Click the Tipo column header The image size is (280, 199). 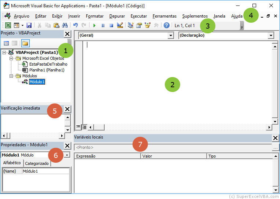240,156
